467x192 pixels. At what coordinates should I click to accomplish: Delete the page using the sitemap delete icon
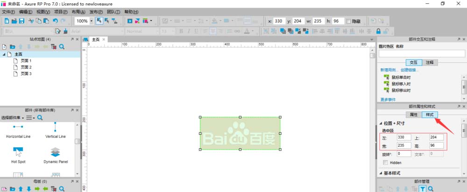[x=54, y=47]
